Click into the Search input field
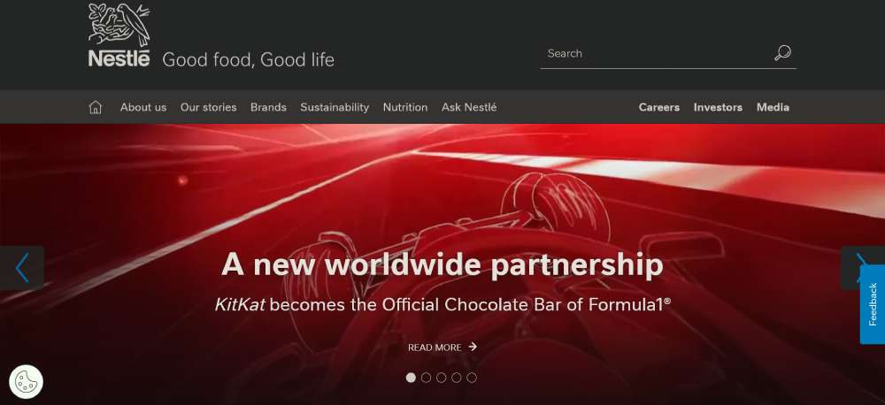The height and width of the screenshot is (405, 885). tap(655, 54)
